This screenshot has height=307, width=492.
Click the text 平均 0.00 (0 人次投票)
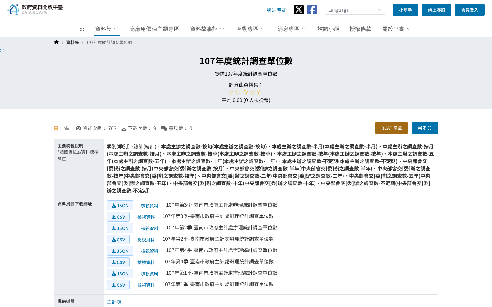coord(246,100)
